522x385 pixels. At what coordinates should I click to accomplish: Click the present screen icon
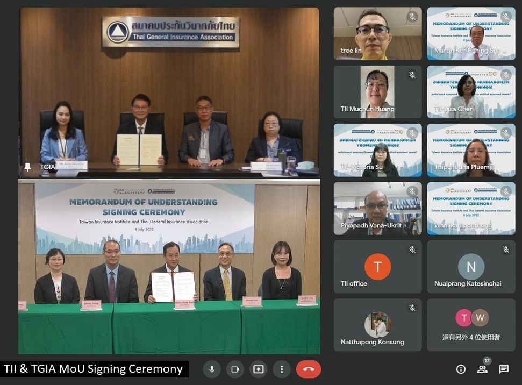259,369
